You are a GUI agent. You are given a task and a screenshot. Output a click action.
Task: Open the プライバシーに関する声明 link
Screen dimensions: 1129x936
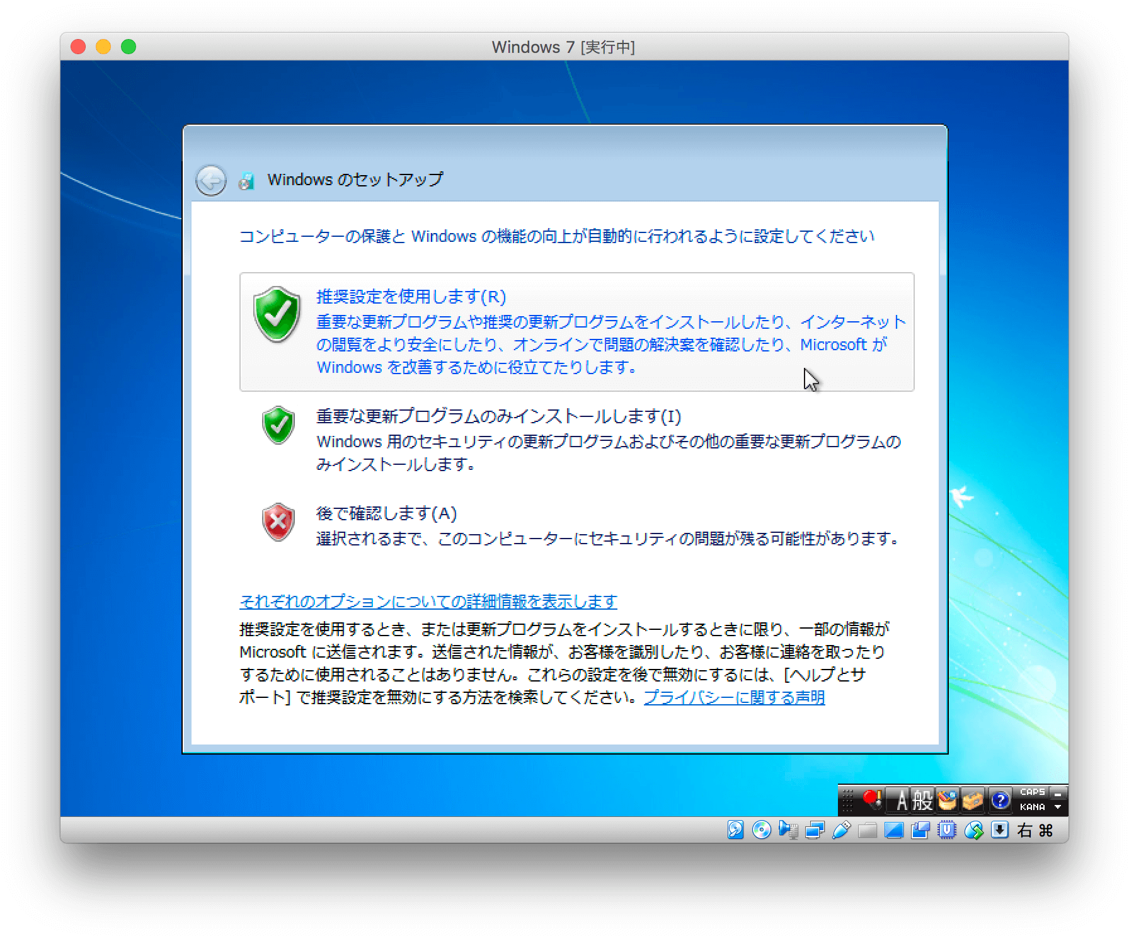tap(734, 697)
